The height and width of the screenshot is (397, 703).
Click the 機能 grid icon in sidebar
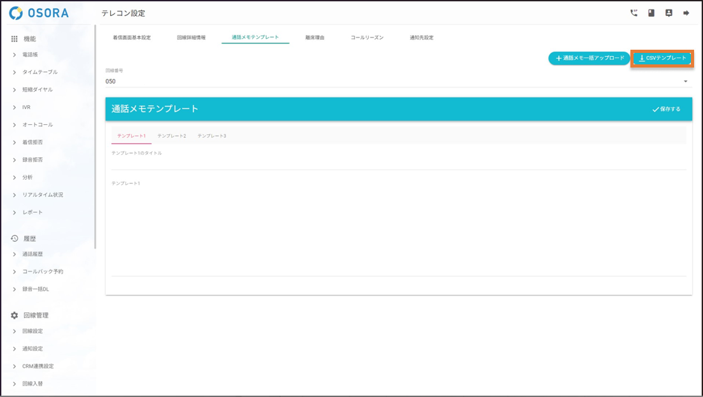click(15, 39)
